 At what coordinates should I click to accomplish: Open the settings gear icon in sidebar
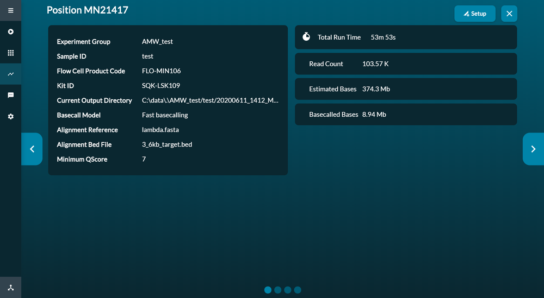11,116
